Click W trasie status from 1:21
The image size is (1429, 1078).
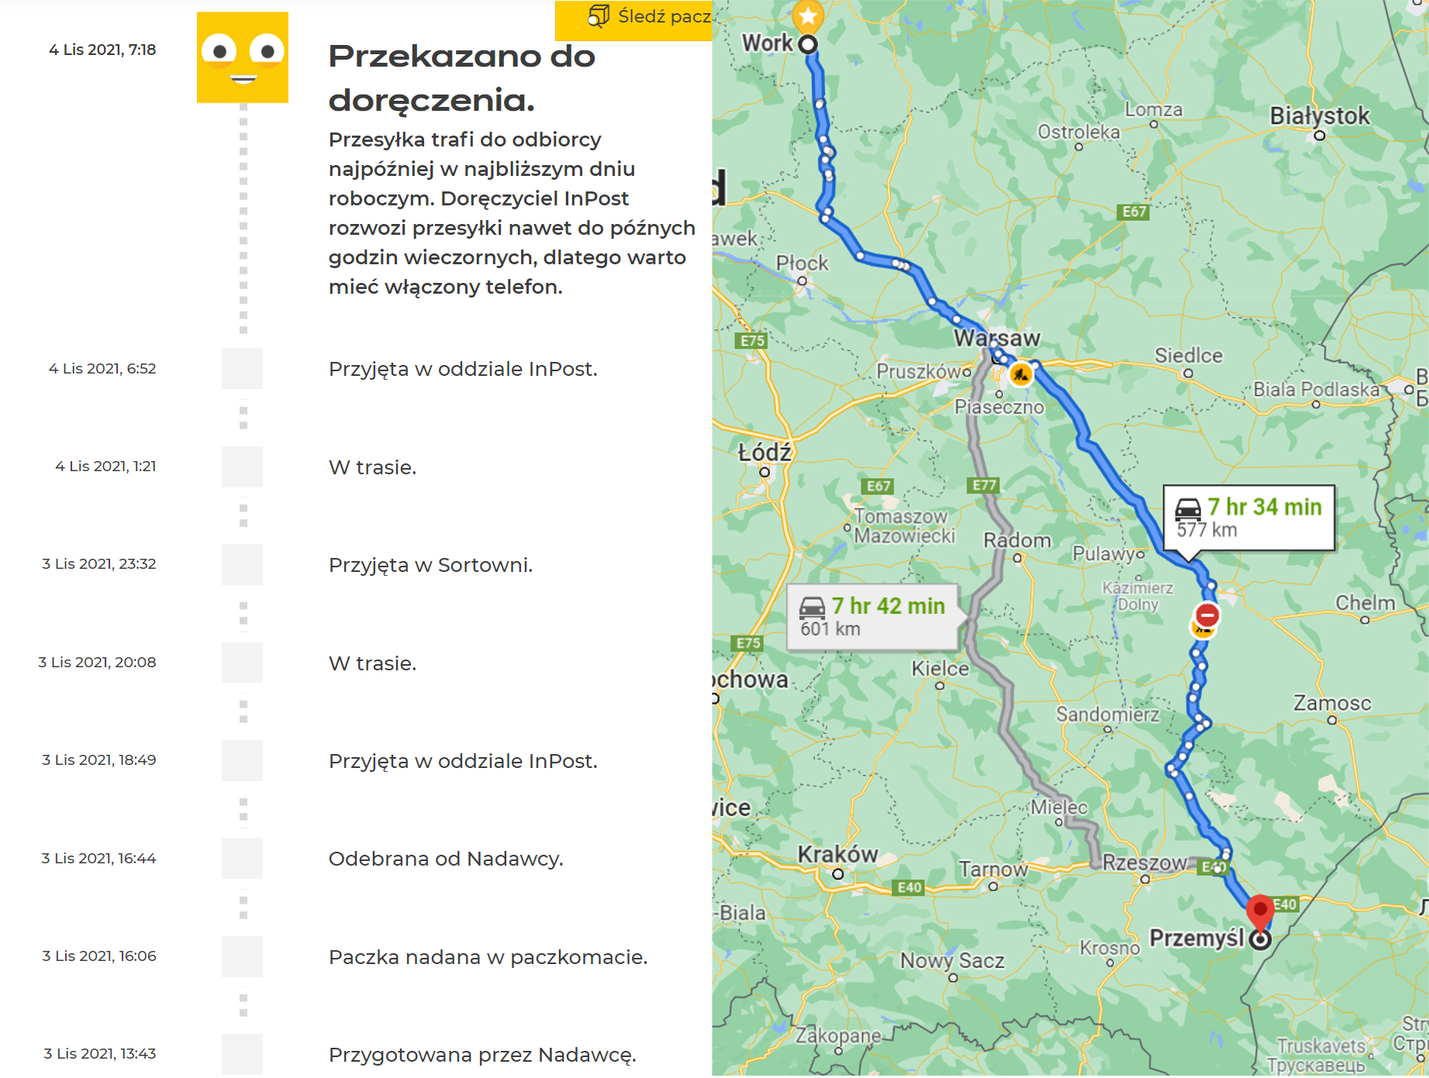click(373, 467)
